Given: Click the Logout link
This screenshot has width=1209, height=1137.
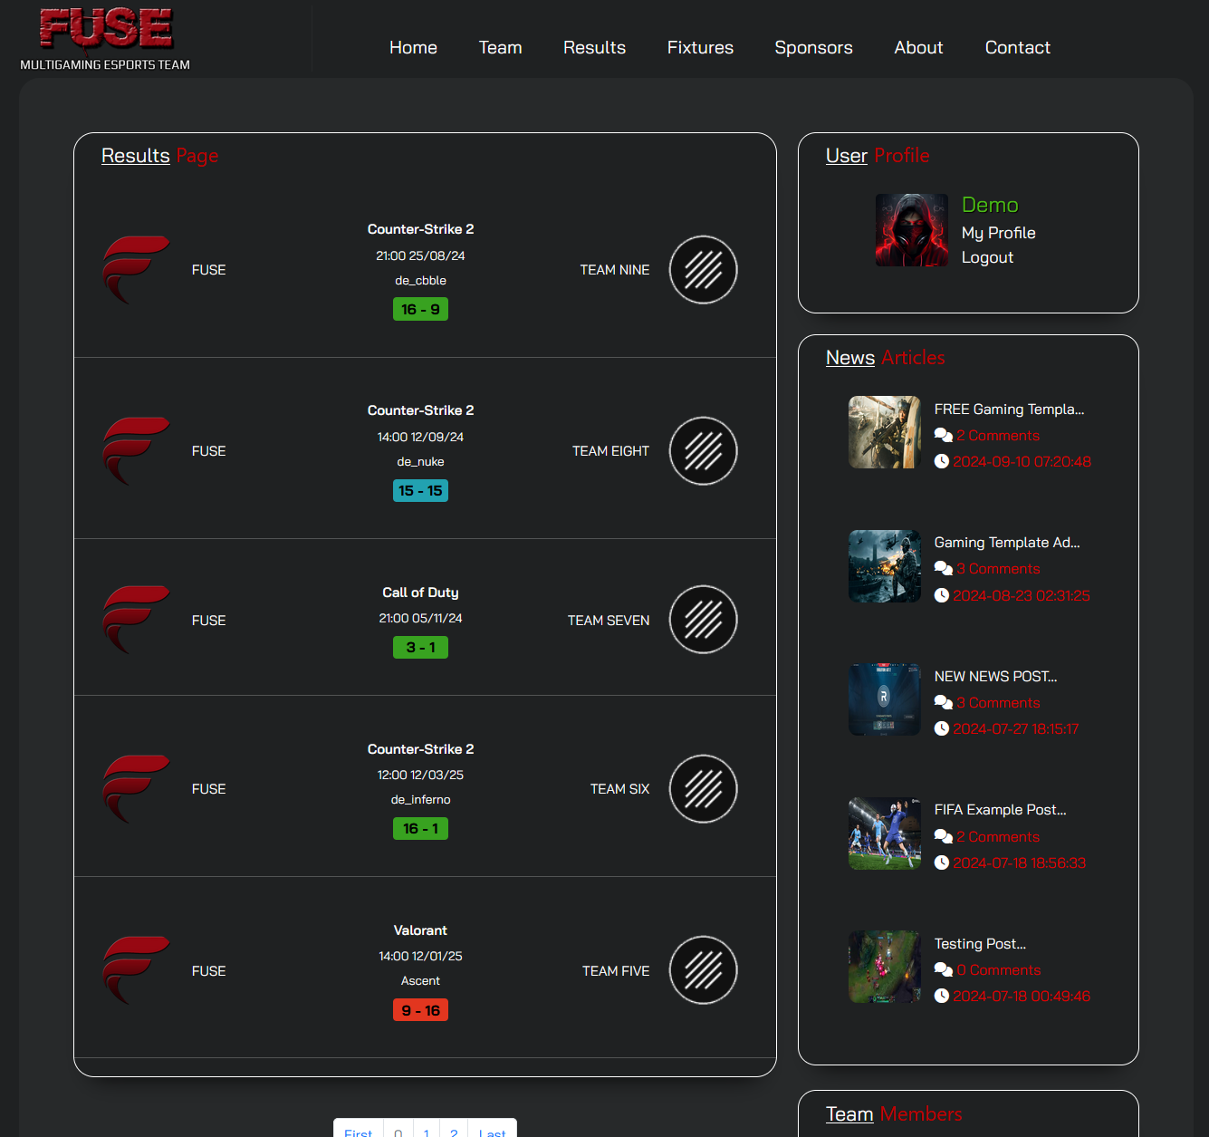Looking at the screenshot, I should (987, 257).
